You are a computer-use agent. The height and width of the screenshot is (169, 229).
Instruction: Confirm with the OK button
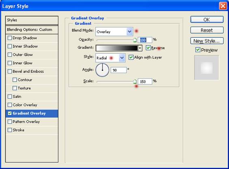coord(207,19)
